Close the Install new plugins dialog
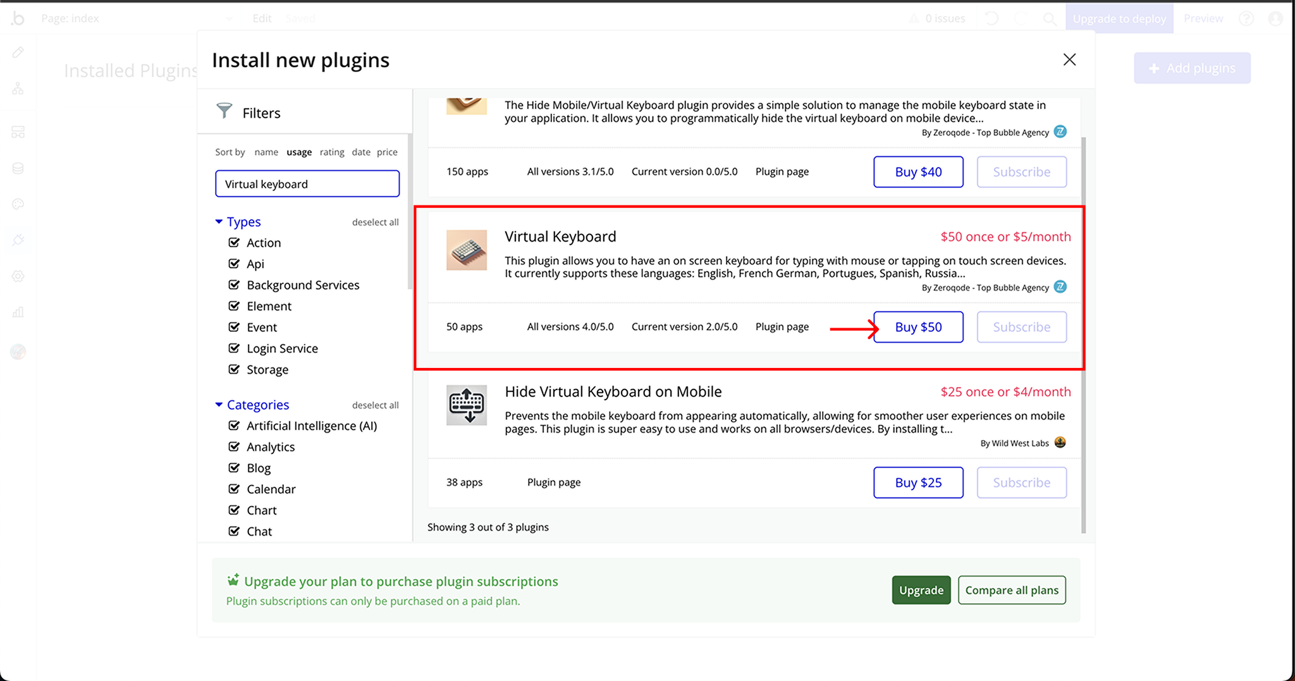This screenshot has height=681, width=1295. point(1069,59)
